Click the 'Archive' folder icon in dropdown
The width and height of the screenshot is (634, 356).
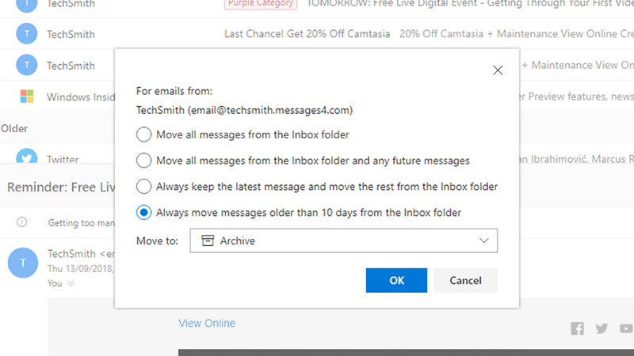[208, 240]
